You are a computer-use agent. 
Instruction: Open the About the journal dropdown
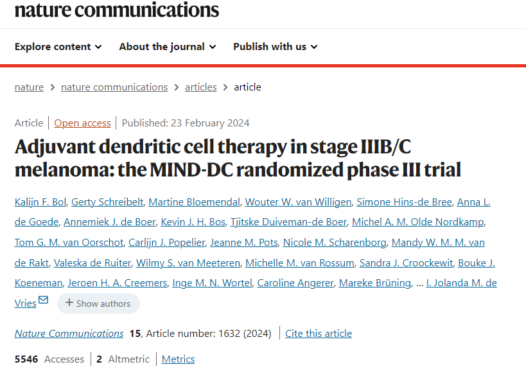pyautogui.click(x=168, y=47)
